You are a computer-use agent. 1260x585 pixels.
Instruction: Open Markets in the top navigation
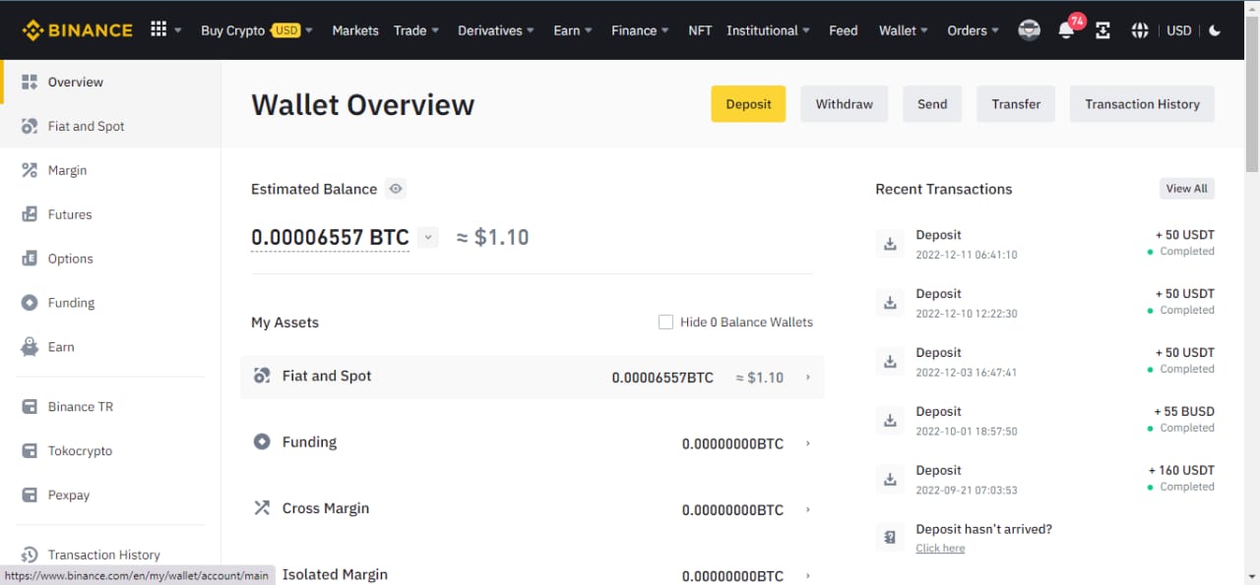355,30
